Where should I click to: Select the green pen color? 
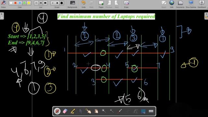pyautogui.click(x=24, y=3)
